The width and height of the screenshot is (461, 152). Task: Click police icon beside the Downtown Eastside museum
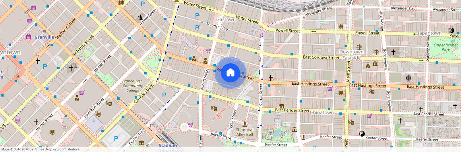pyautogui.click(x=368, y=65)
